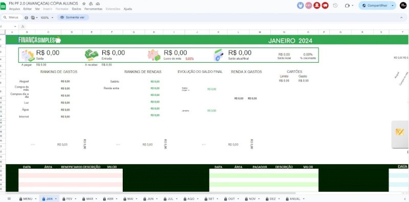This screenshot has height=202, width=409.
Task: Click the CARTÕES heading
Action: [294, 71]
